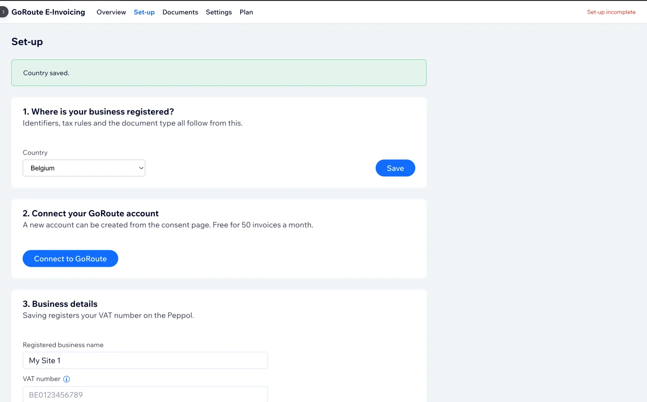Click the Country saved notification banner
The width and height of the screenshot is (647, 402).
coord(219,73)
